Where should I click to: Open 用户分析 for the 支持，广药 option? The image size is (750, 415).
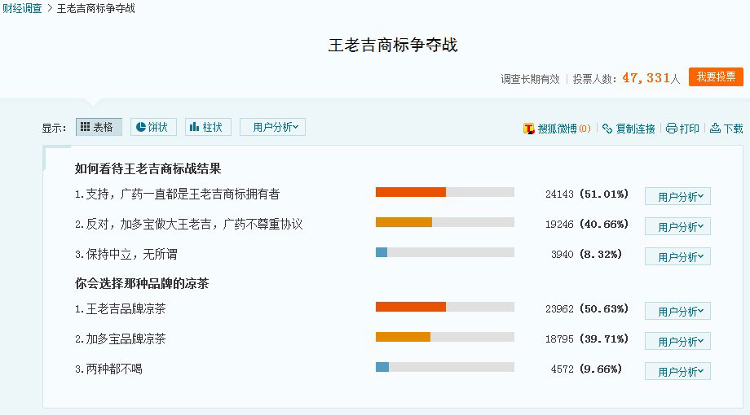click(677, 196)
